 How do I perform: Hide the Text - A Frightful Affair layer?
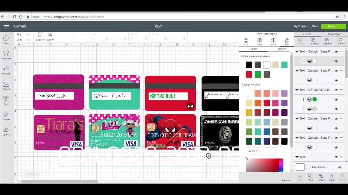click(x=336, y=90)
